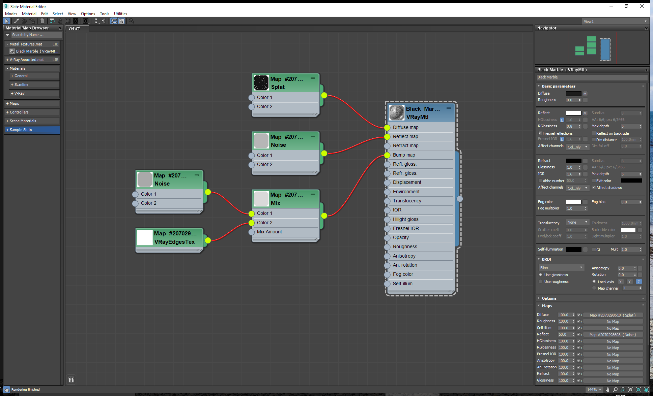Open the Options menu
Image resolution: width=653 pixels, height=396 pixels.
point(88,14)
